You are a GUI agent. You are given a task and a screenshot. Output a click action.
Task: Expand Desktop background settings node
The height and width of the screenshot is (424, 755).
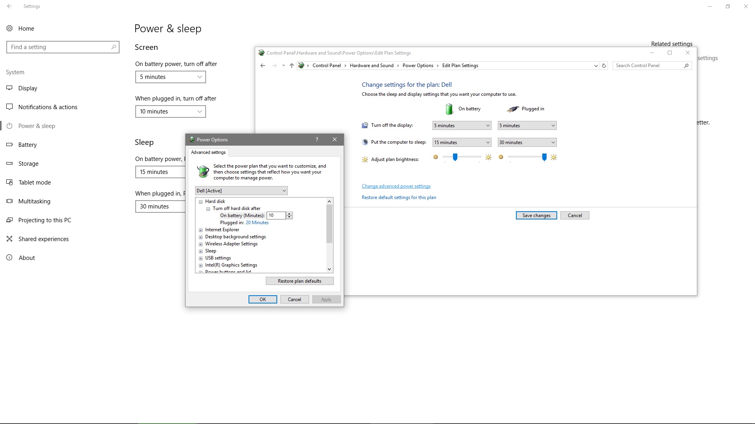click(201, 237)
